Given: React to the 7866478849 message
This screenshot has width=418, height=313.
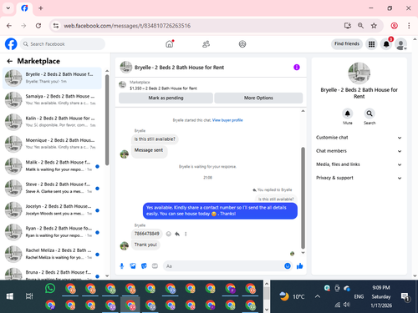Looking at the screenshot, I should (x=169, y=234).
